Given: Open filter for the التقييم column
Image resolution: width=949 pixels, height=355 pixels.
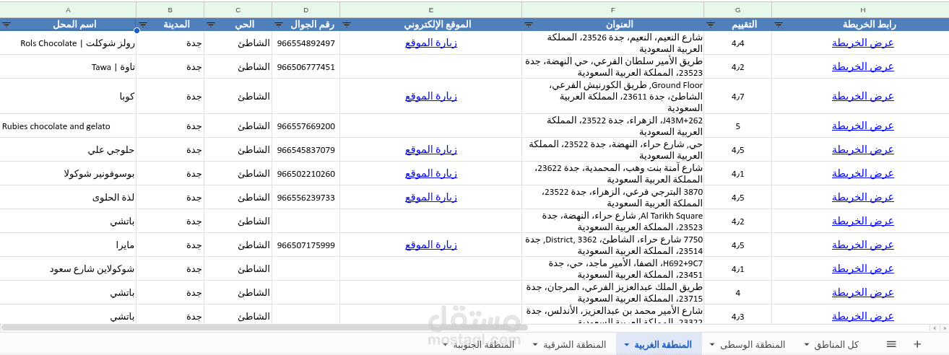Looking at the screenshot, I should click(711, 24).
